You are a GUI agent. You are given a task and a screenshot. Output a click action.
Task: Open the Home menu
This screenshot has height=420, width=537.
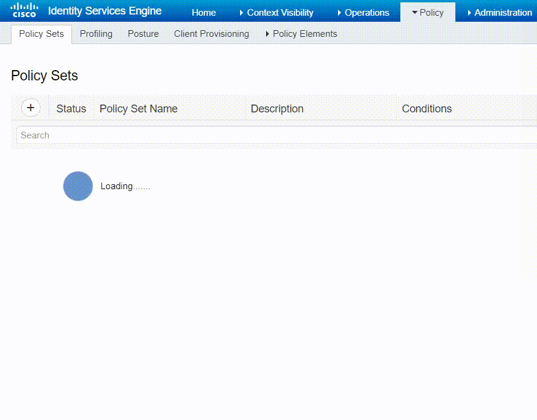204,13
